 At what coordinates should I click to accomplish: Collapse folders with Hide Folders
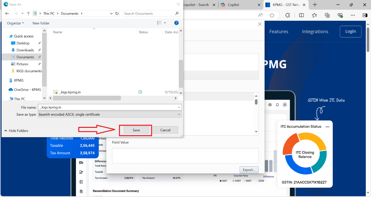[16, 131]
